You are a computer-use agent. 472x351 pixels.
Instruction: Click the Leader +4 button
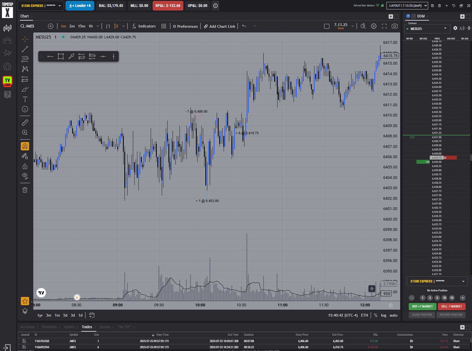point(80,6)
